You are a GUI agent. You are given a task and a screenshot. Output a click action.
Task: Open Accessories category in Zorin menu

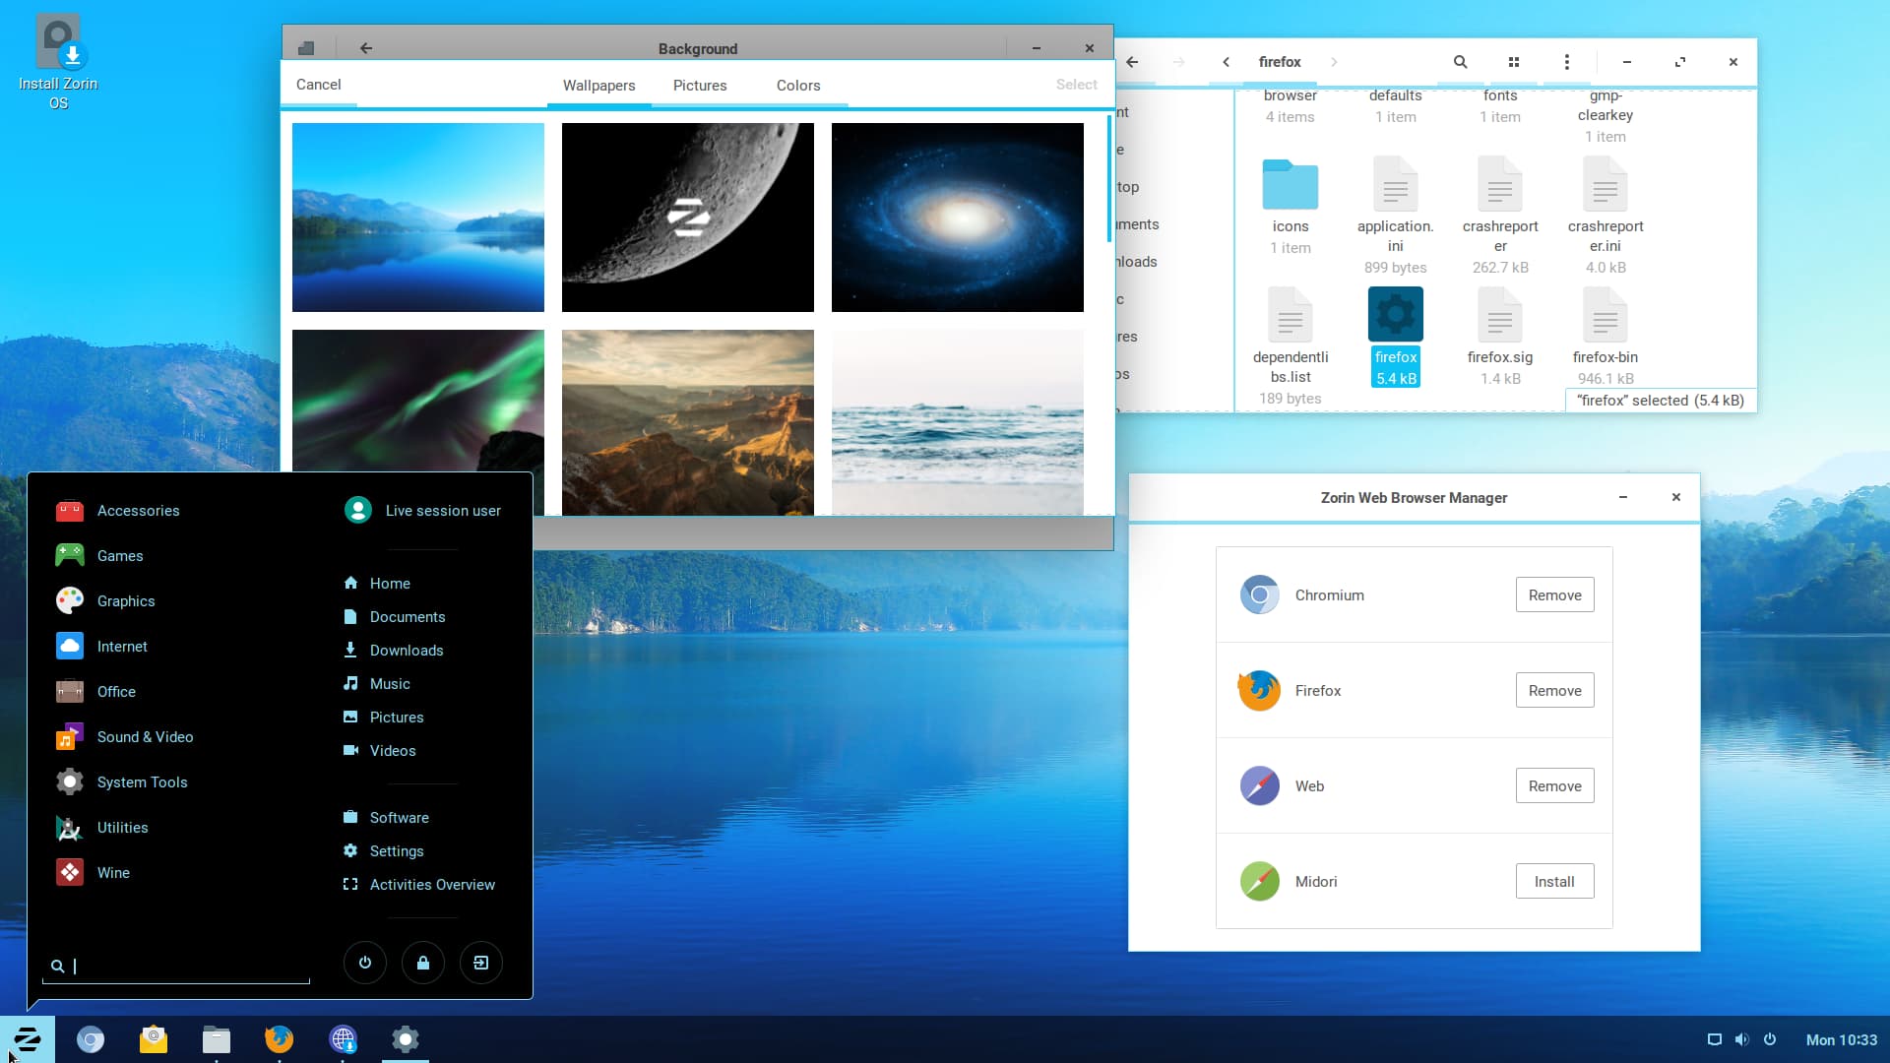pyautogui.click(x=118, y=511)
